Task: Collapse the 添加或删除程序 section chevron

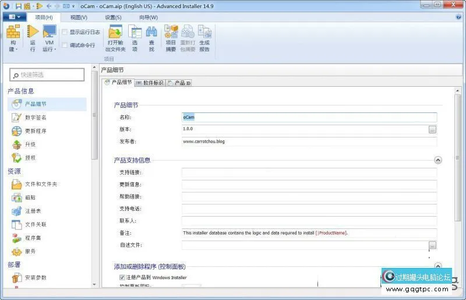Action: 438,266
